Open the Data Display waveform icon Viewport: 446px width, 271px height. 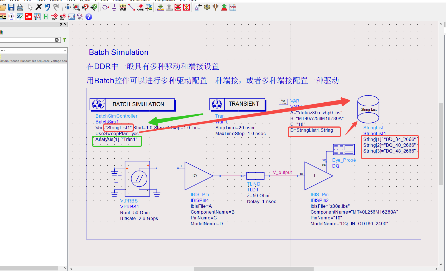pyautogui.click(x=233, y=7)
